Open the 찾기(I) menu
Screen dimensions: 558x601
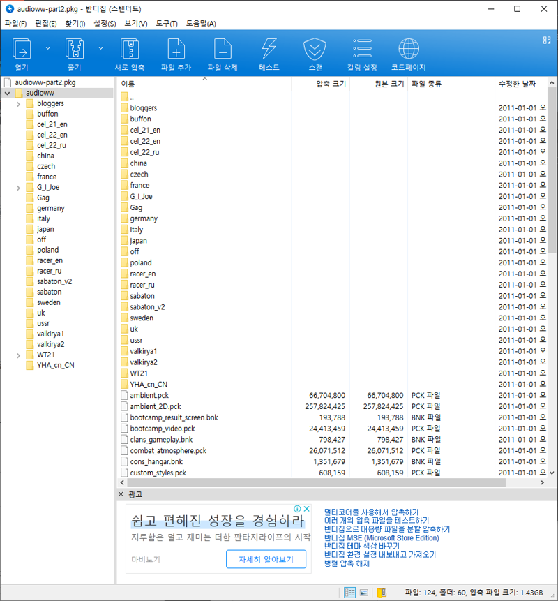[x=75, y=24]
